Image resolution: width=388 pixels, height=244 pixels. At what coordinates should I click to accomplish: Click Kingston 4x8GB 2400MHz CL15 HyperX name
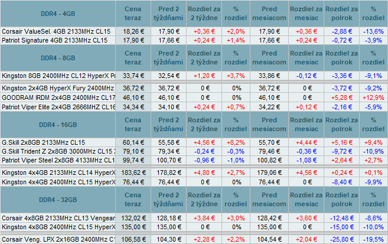58,227
